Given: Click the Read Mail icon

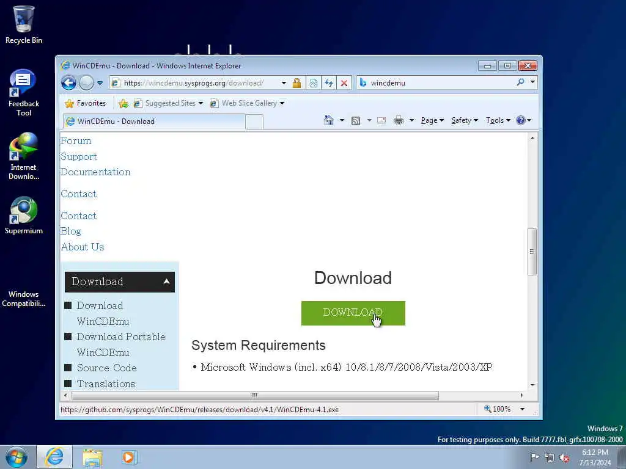Looking at the screenshot, I should (x=381, y=120).
